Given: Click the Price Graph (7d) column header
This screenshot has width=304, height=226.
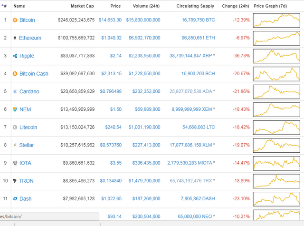Looking at the screenshot, I should click(270, 6).
